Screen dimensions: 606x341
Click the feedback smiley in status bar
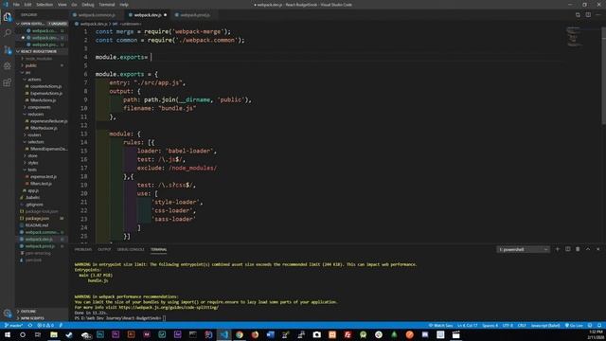coord(590,326)
